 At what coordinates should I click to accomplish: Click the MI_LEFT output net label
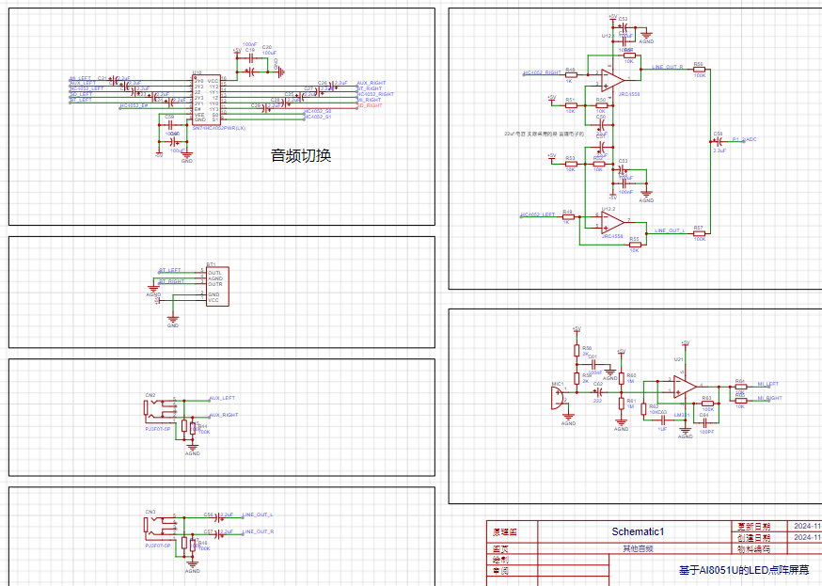768,384
